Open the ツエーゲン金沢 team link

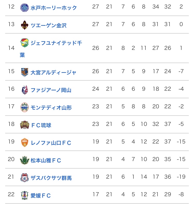pos(48,25)
